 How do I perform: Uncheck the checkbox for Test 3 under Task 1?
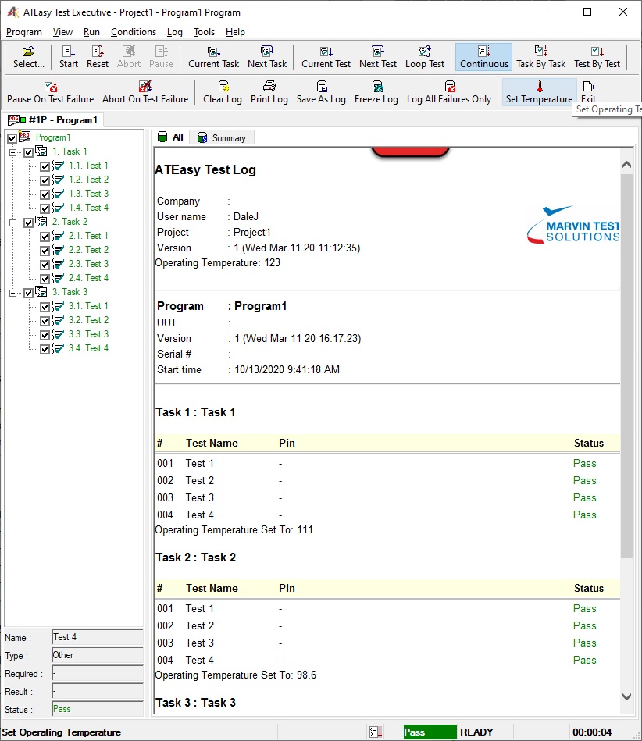point(45,194)
